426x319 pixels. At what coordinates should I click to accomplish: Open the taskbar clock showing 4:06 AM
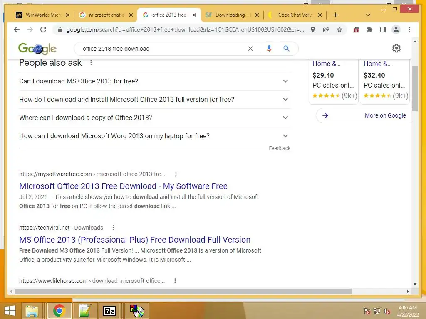pyautogui.click(x=408, y=311)
